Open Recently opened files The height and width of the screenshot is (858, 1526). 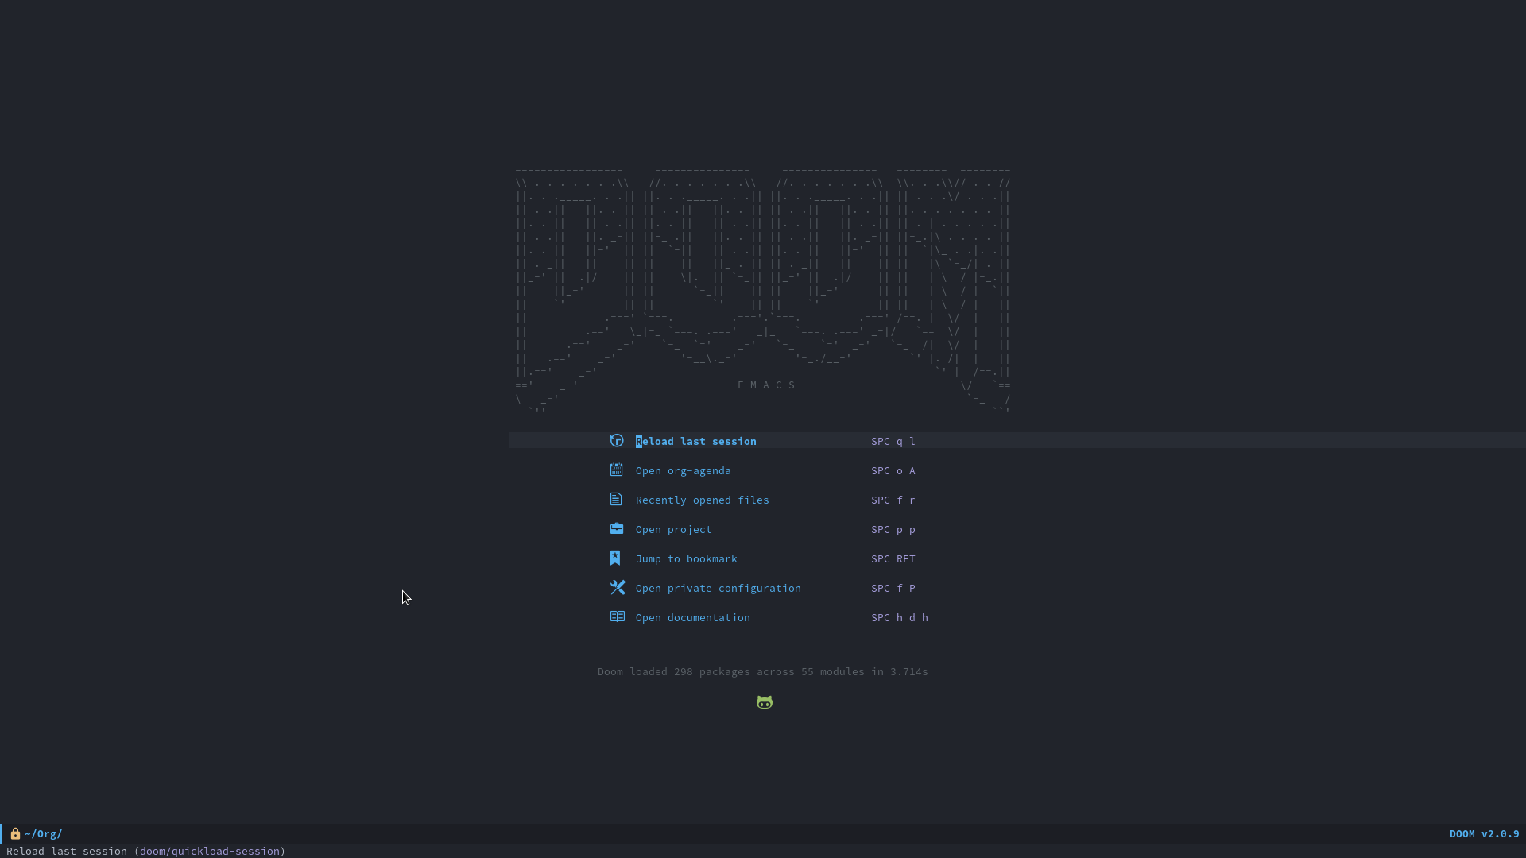(701, 500)
